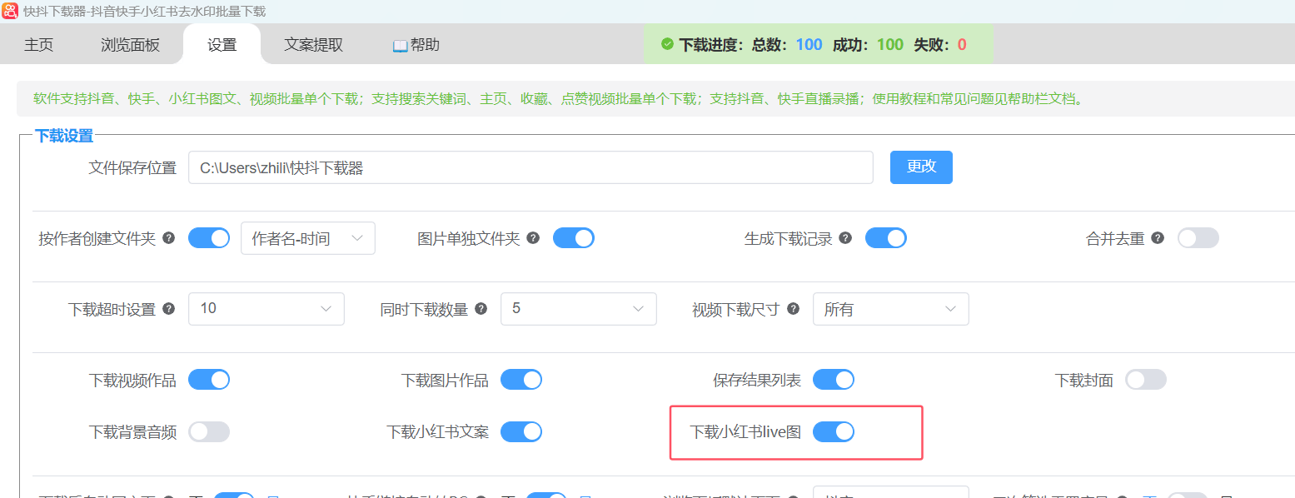Turn off the 下载视频作品 switch
Screen dimensions: 1295x498
(209, 380)
